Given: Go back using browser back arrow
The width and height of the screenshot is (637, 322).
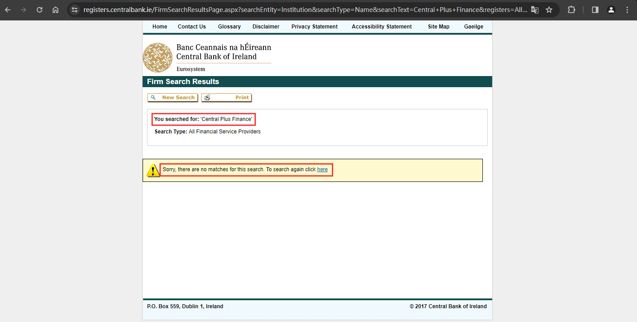Looking at the screenshot, I should tap(8, 10).
